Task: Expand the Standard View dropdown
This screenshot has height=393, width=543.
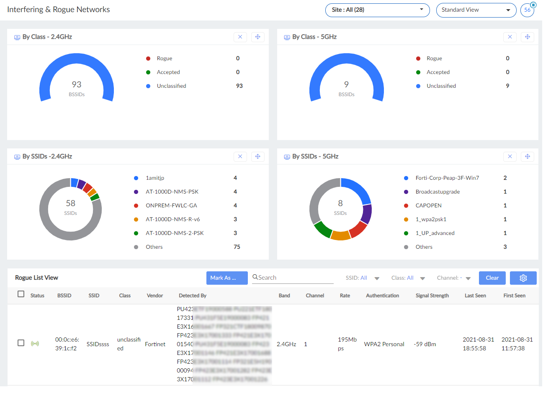Action: [476, 10]
